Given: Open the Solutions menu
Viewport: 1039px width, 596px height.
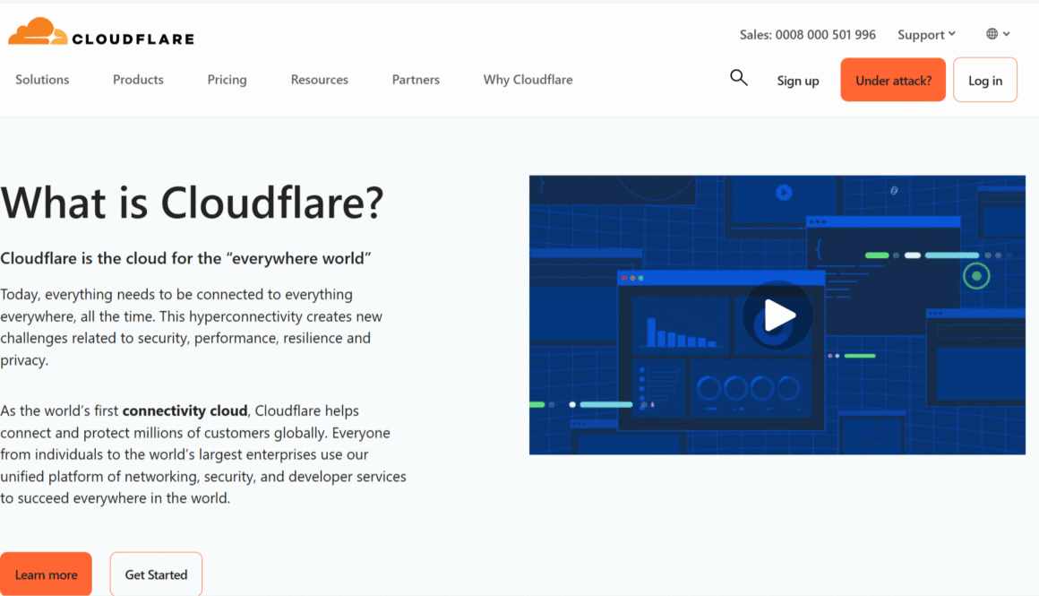Looking at the screenshot, I should [x=42, y=79].
